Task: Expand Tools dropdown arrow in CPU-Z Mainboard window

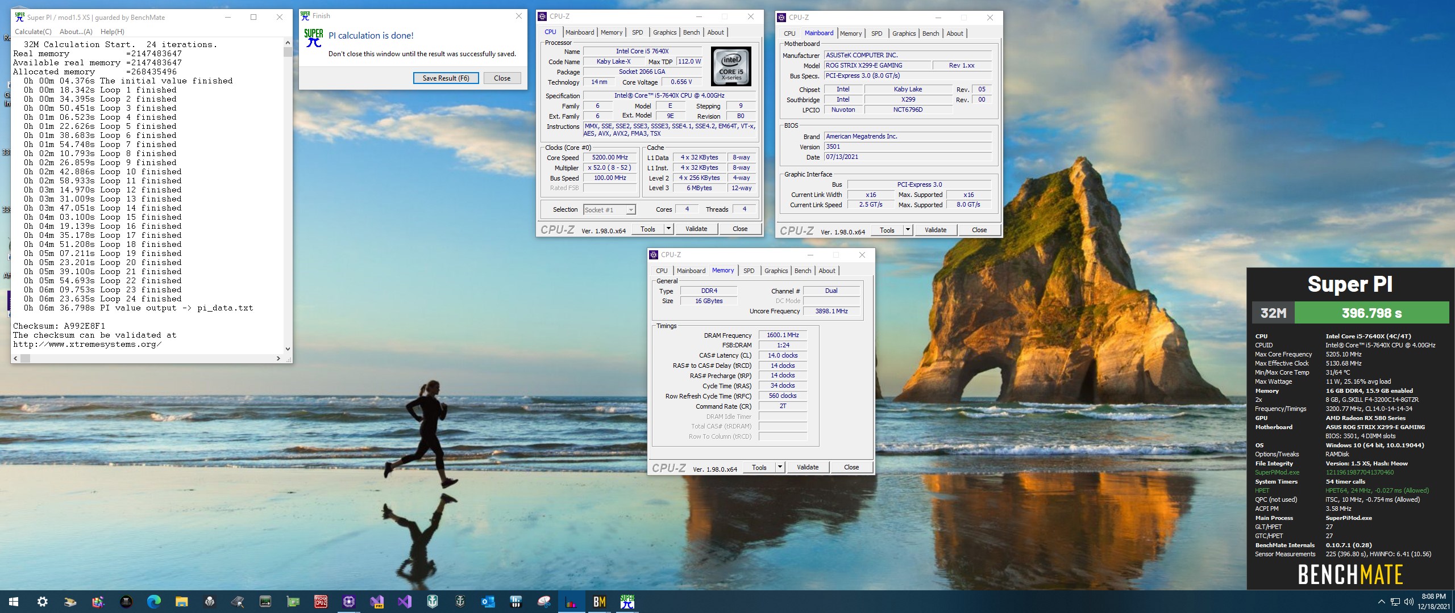Action: click(x=908, y=230)
